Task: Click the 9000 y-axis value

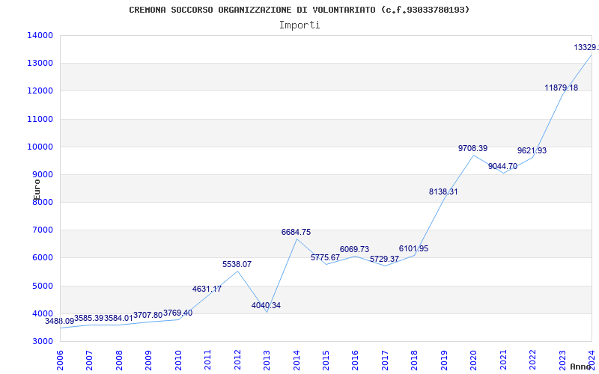Action: pos(42,174)
